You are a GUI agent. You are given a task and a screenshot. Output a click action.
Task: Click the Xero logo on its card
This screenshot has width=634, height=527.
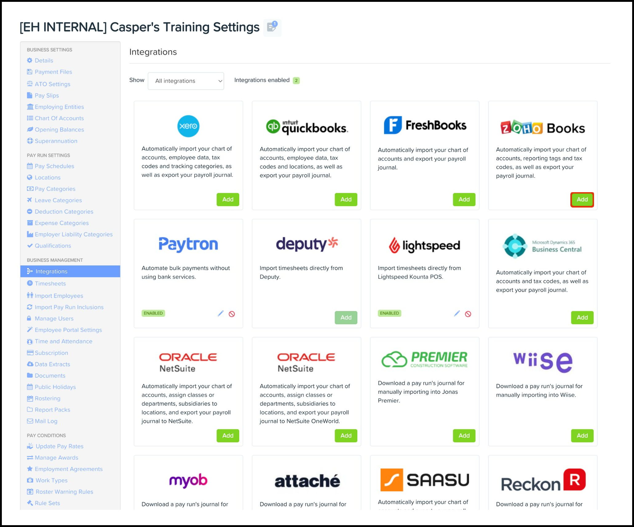188,126
